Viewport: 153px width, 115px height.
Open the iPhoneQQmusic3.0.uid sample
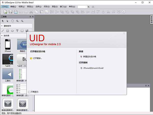click(93, 68)
